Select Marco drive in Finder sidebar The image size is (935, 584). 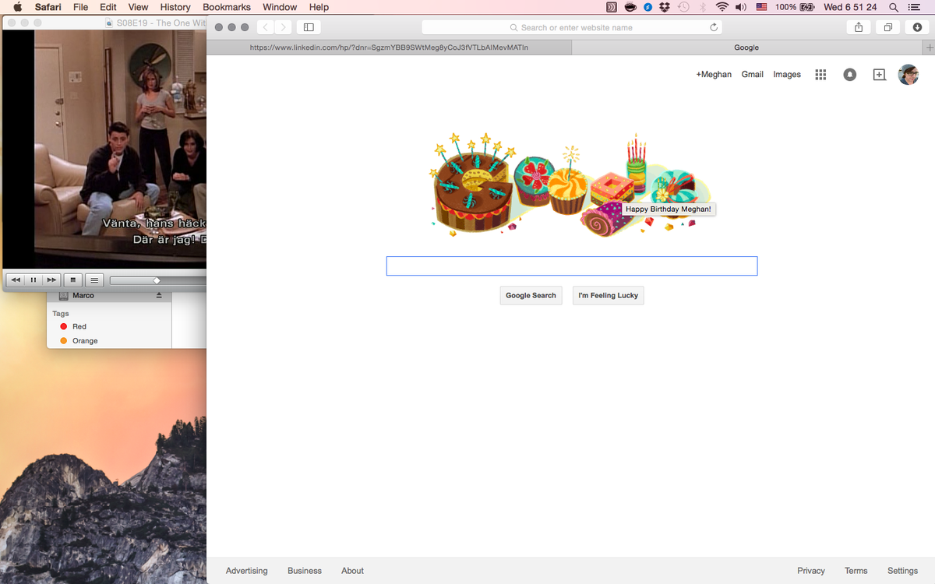pyautogui.click(x=111, y=296)
